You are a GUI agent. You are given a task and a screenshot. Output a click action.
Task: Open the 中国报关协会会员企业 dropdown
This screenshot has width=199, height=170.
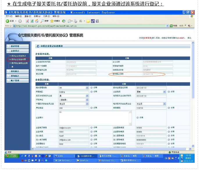87,104
